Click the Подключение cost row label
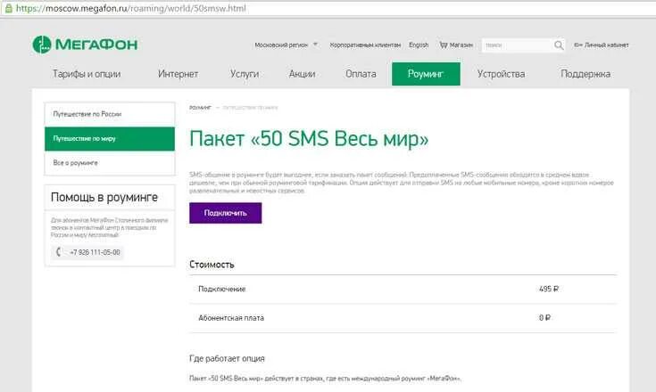656x392 pixels. tap(221, 289)
